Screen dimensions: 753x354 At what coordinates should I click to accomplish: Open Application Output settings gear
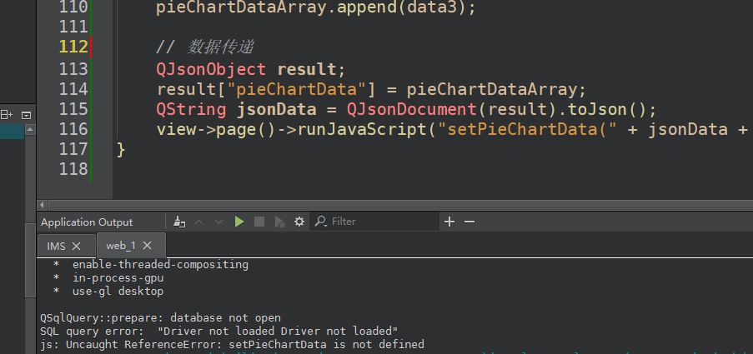tap(299, 222)
